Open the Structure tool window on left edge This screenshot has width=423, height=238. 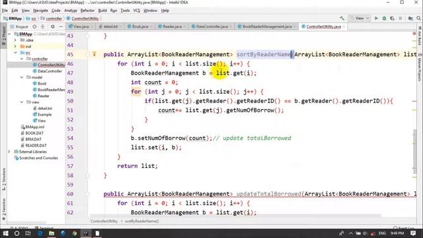pyautogui.click(x=4, y=179)
